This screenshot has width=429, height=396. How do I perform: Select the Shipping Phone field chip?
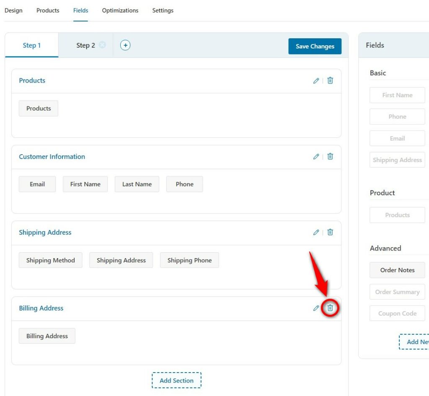(190, 260)
